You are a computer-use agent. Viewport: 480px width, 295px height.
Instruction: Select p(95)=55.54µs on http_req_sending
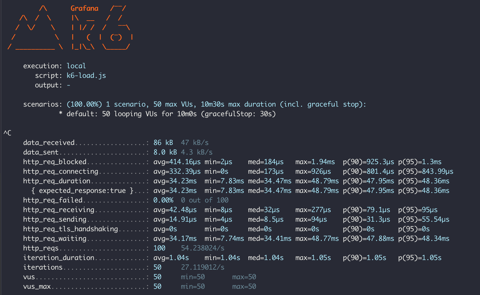pyautogui.click(x=424, y=219)
